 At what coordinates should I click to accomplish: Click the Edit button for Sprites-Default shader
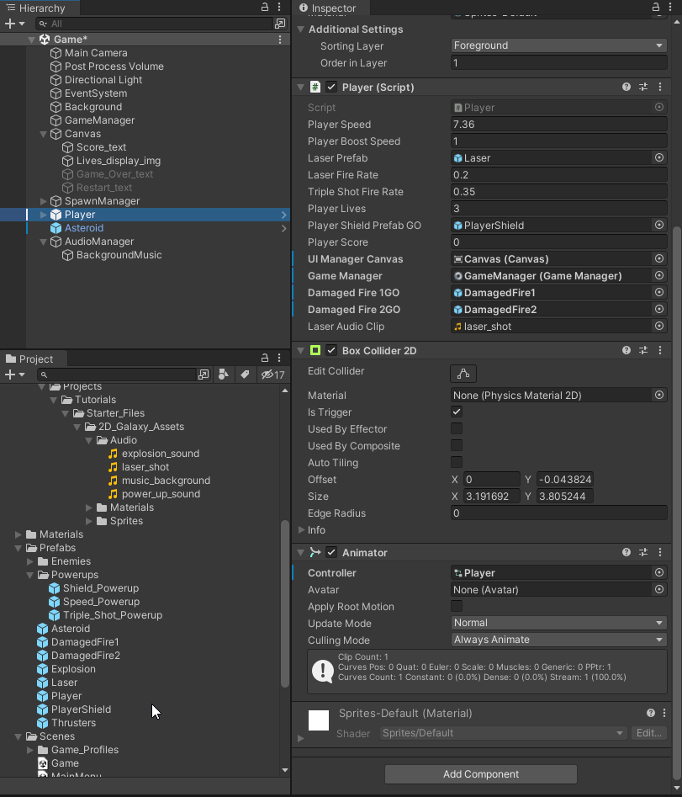pos(648,733)
